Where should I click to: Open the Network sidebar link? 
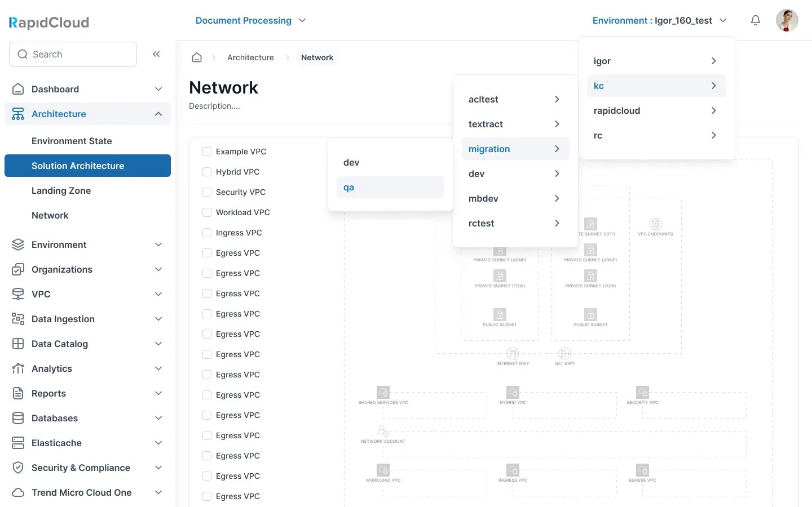[x=50, y=215]
